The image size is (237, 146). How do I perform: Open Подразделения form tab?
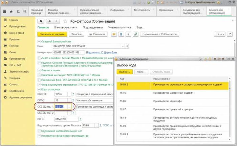[x=93, y=28]
